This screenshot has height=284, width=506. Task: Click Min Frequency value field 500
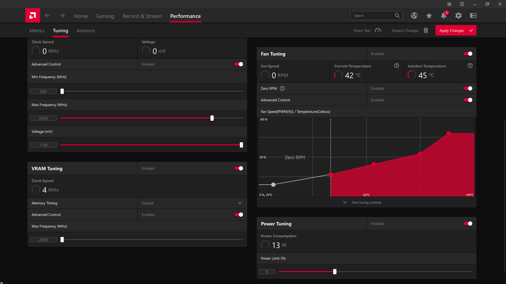tap(43, 91)
